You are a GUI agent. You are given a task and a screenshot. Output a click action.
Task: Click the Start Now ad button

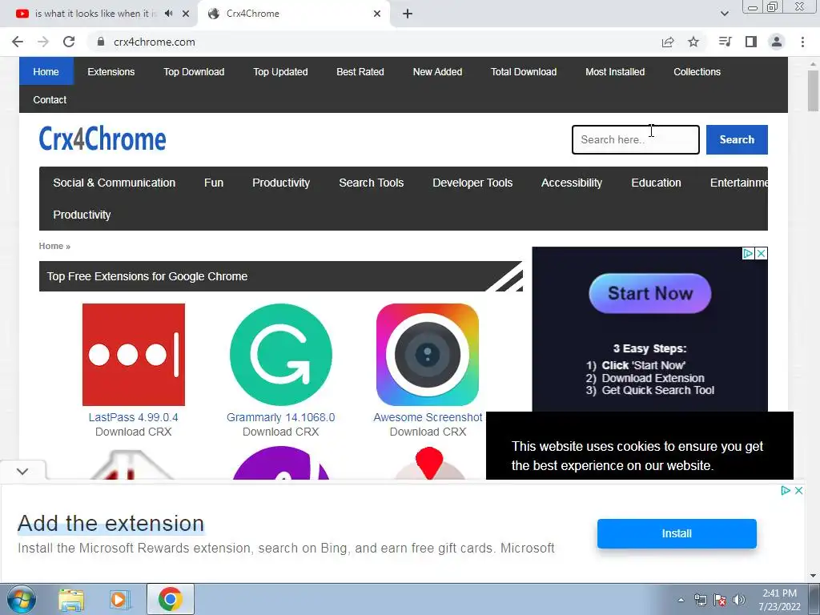coord(650,293)
